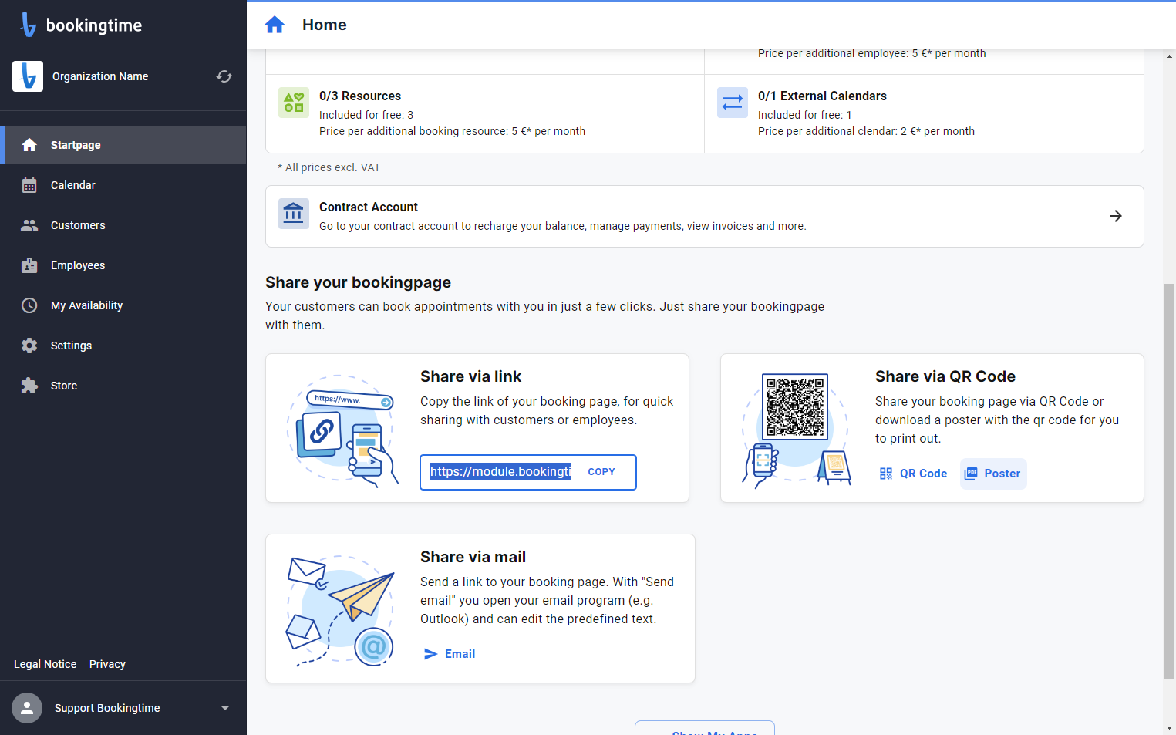
Task: Click the organization sync refresh icon
Action: [x=224, y=76]
